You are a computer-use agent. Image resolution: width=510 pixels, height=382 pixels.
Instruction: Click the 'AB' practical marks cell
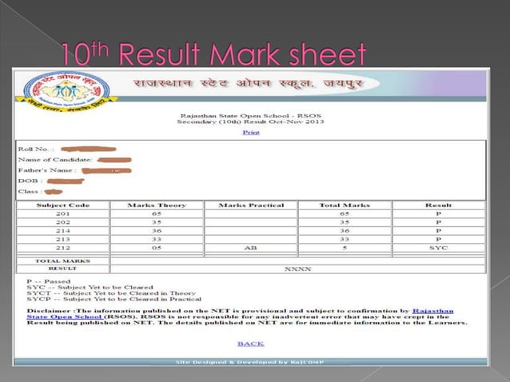click(251, 248)
